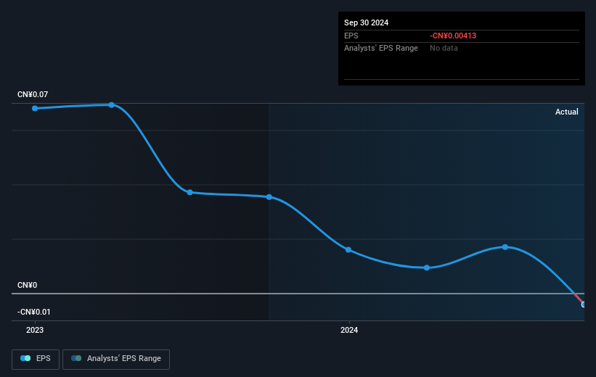The height and width of the screenshot is (377, 596).
Task: Select the EPS data point at the Actual boundary
Action: coord(269,197)
